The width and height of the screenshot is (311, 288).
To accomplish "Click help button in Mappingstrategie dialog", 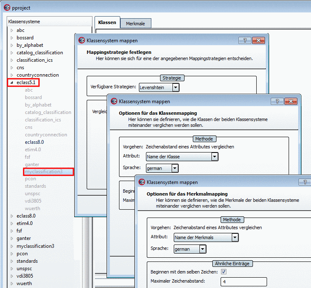I will tap(245, 41).
